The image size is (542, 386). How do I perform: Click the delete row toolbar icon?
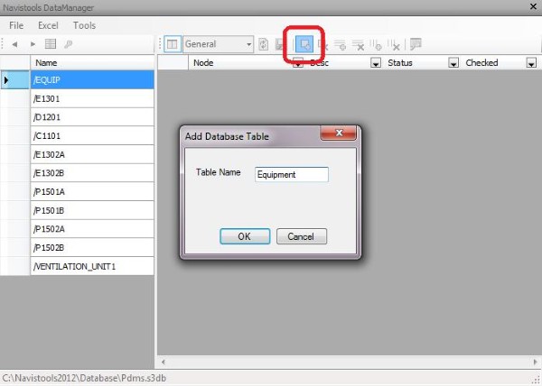tap(358, 44)
